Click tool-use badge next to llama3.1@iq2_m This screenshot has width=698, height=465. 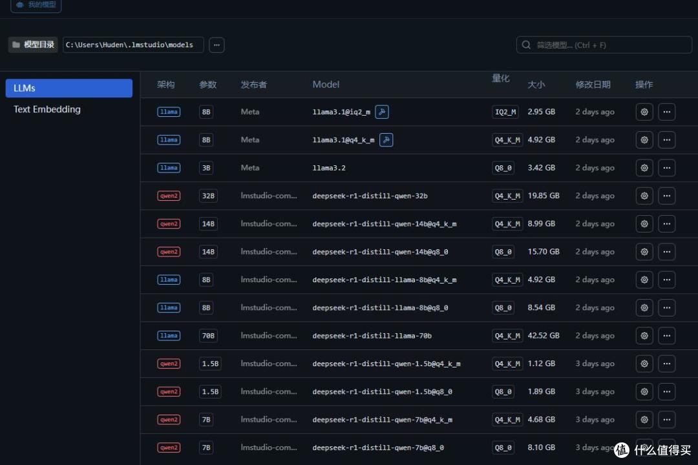tap(382, 112)
